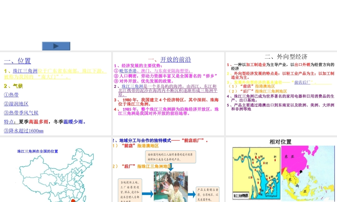Click the '加工制造业' red text
337x202 pixels.
(256, 64)
